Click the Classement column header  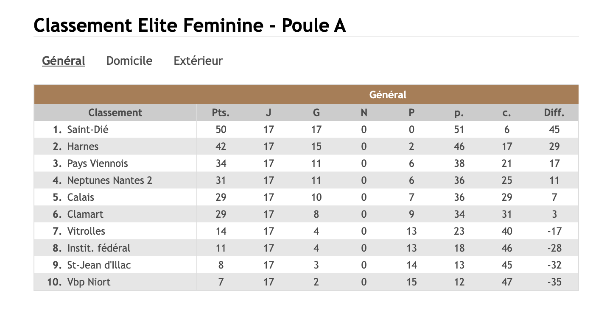coord(115,113)
